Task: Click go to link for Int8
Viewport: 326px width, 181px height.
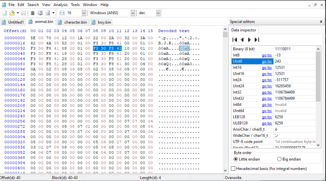Action: [x=267, y=55]
